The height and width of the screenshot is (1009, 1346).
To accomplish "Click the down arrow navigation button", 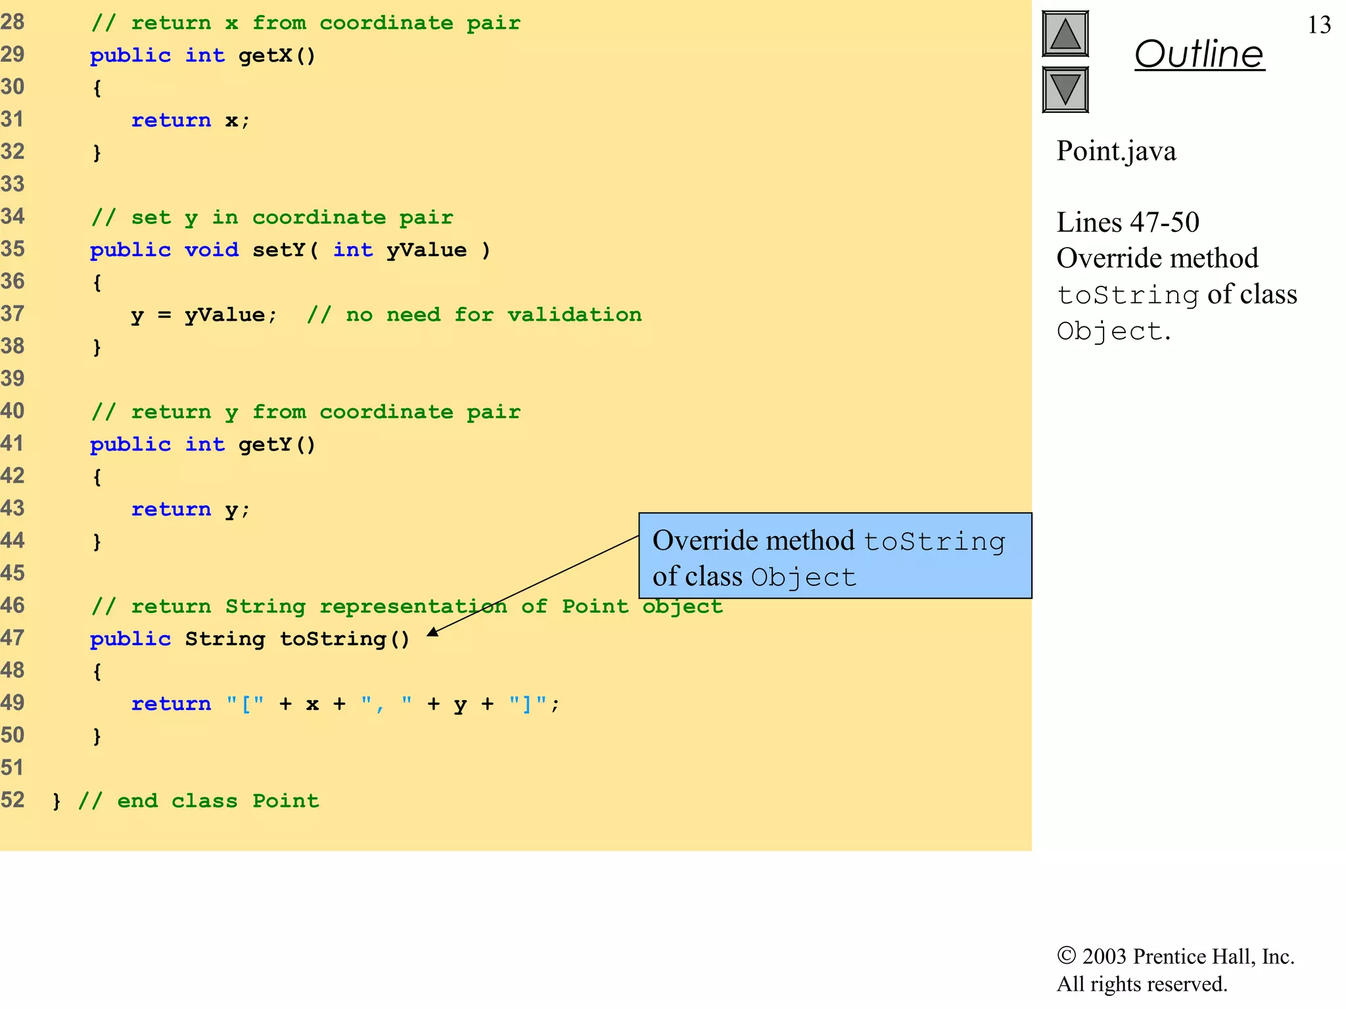I will pos(1065,89).
